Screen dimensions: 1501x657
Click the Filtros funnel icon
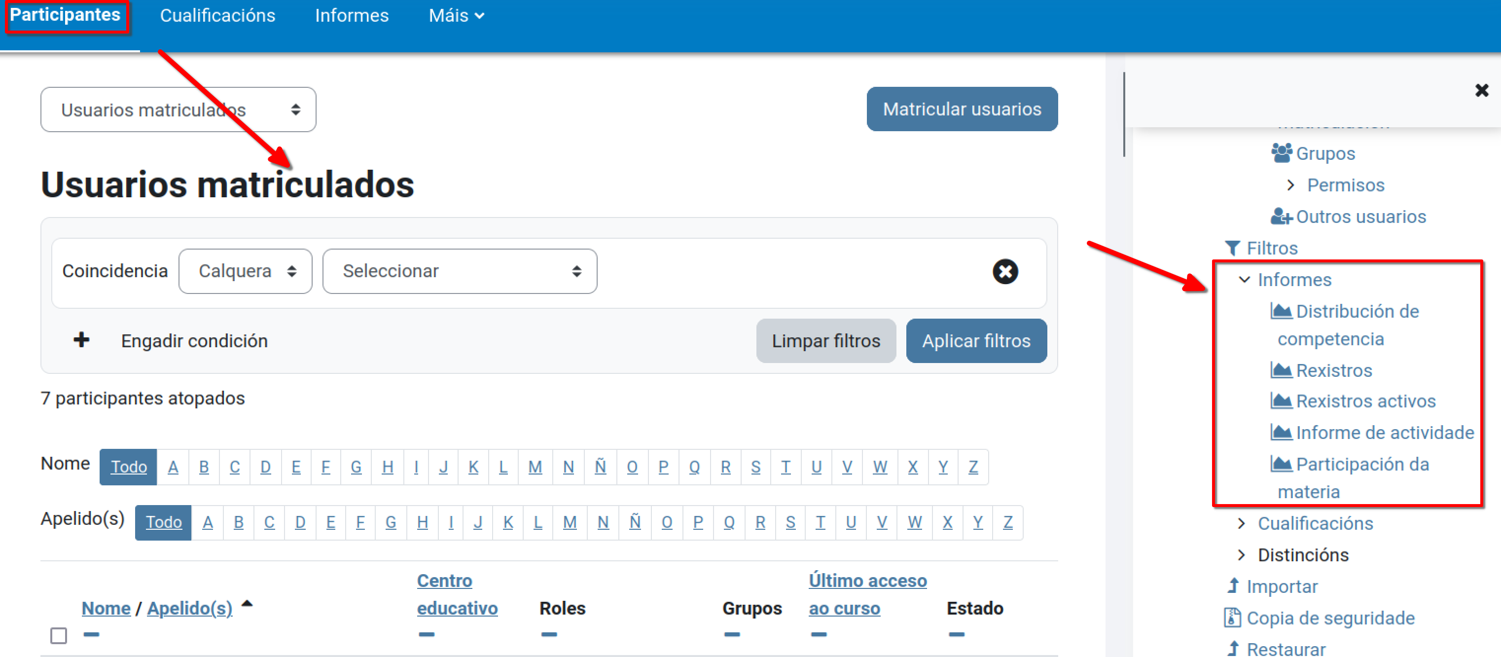coord(1232,248)
